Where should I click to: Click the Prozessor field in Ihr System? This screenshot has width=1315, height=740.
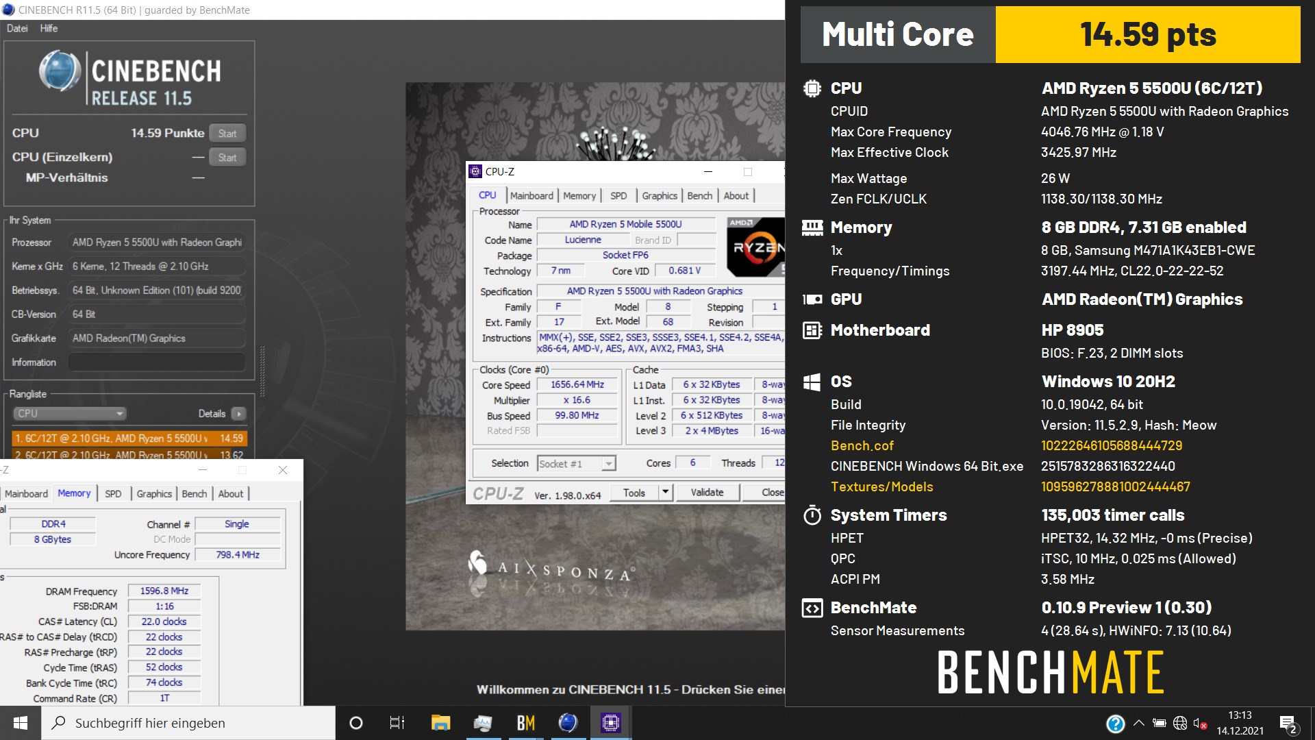157,243
